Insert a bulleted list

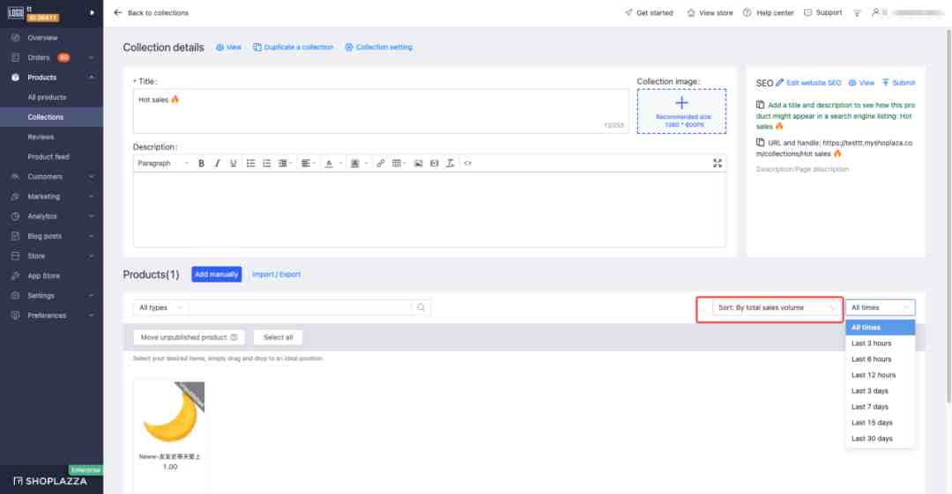(x=250, y=163)
